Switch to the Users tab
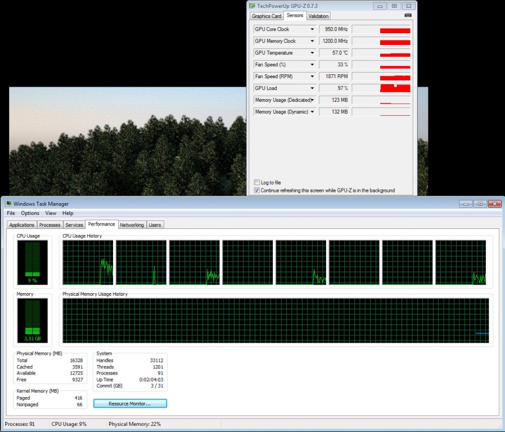 [155, 225]
